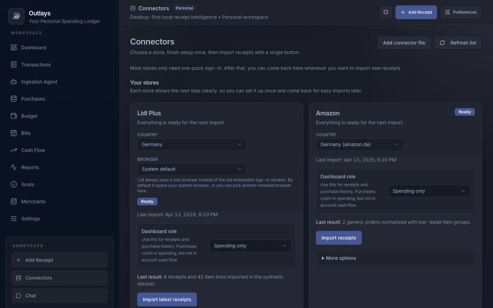
Task: Click Add connector file button
Action: tap(404, 43)
